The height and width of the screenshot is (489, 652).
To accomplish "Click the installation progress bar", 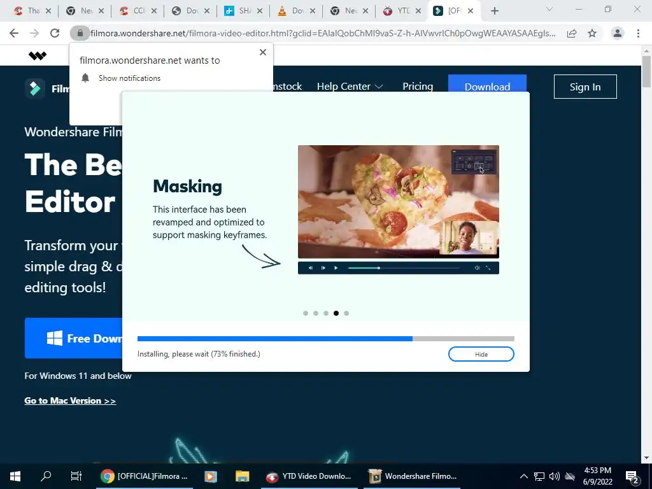I will [325, 339].
